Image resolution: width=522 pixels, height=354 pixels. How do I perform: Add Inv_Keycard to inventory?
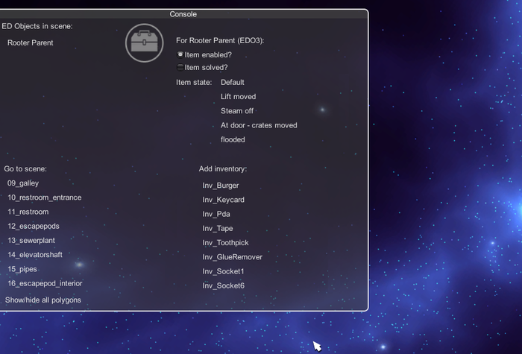point(223,200)
